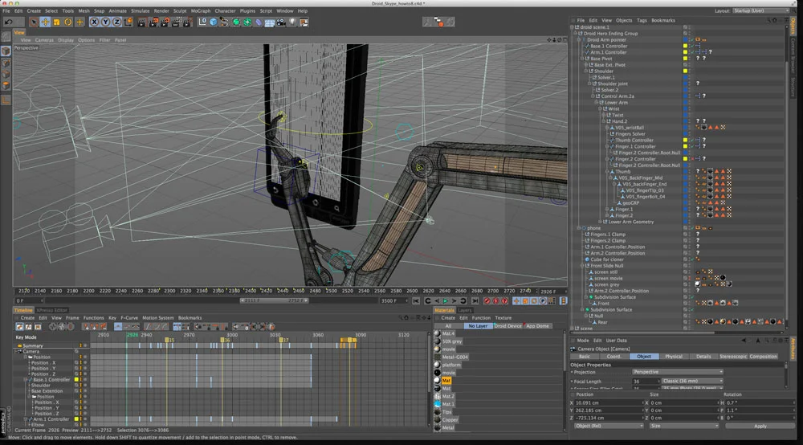Go to end of animation
The height and width of the screenshot is (445, 803).
pos(475,301)
